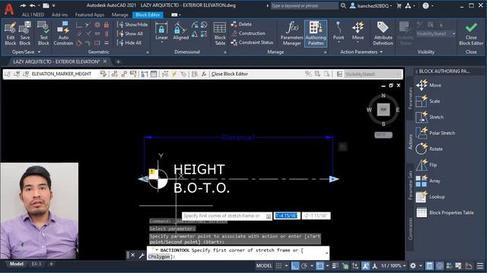Select Flip action in authoring palette
This screenshot has height=273, width=487.
426,165
